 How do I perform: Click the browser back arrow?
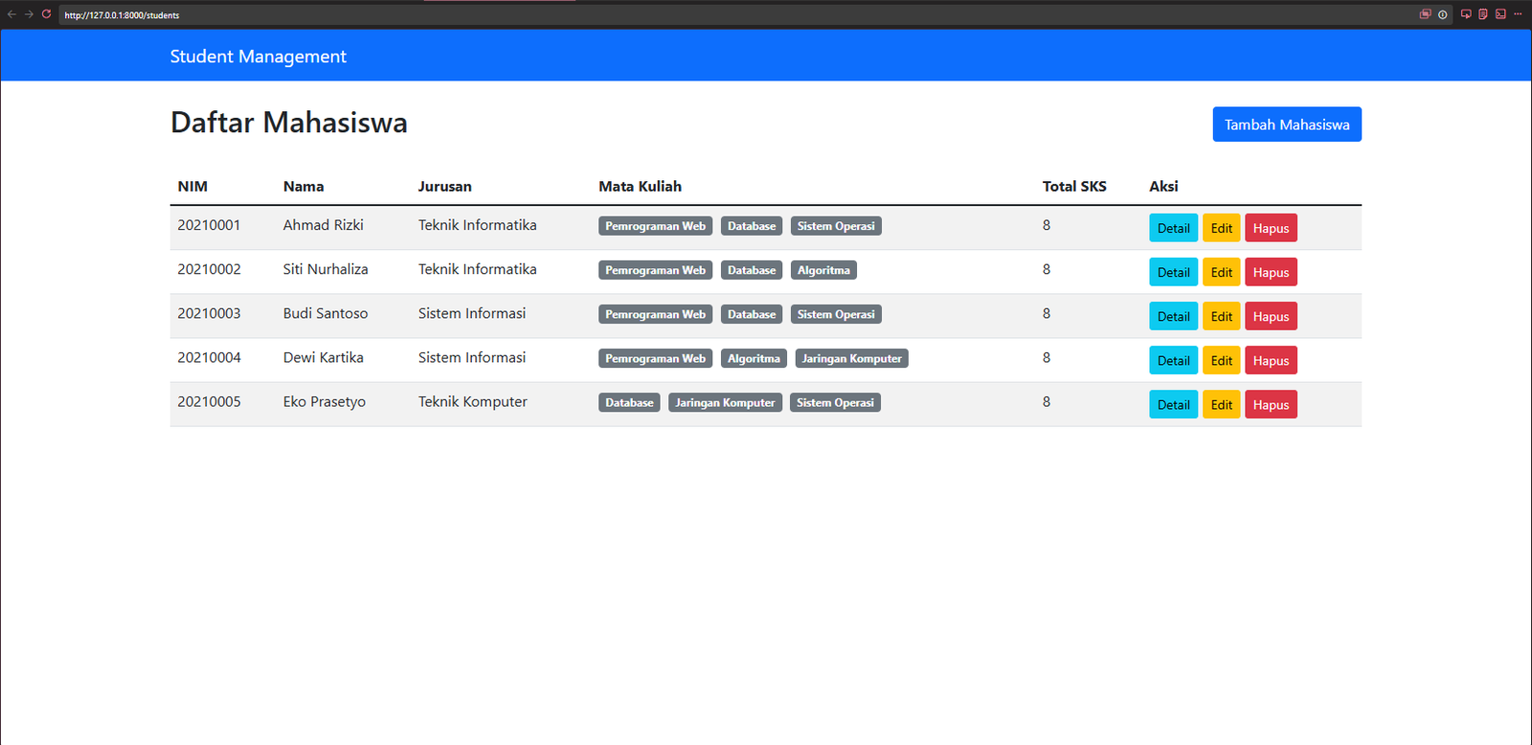click(11, 14)
